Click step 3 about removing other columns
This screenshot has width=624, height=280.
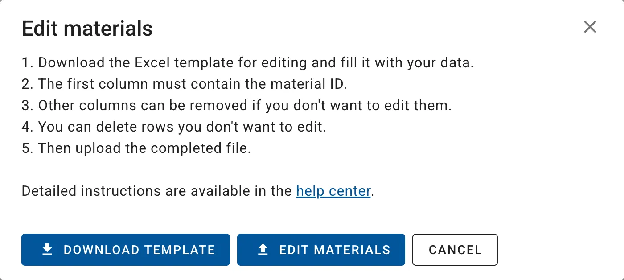(x=237, y=106)
